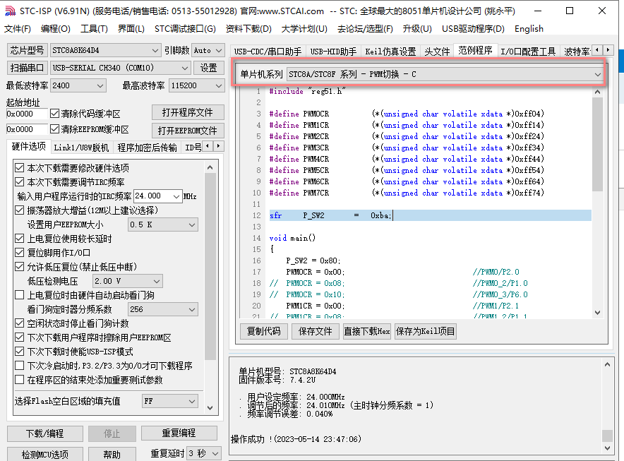Switch language via English menu

[529, 29]
